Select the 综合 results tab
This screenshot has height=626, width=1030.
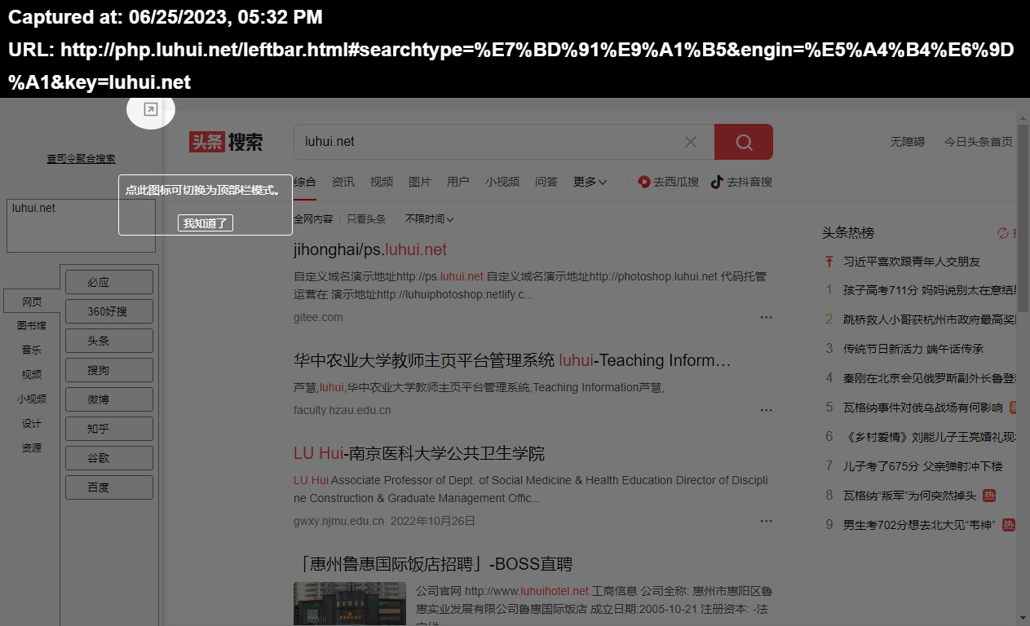click(305, 182)
